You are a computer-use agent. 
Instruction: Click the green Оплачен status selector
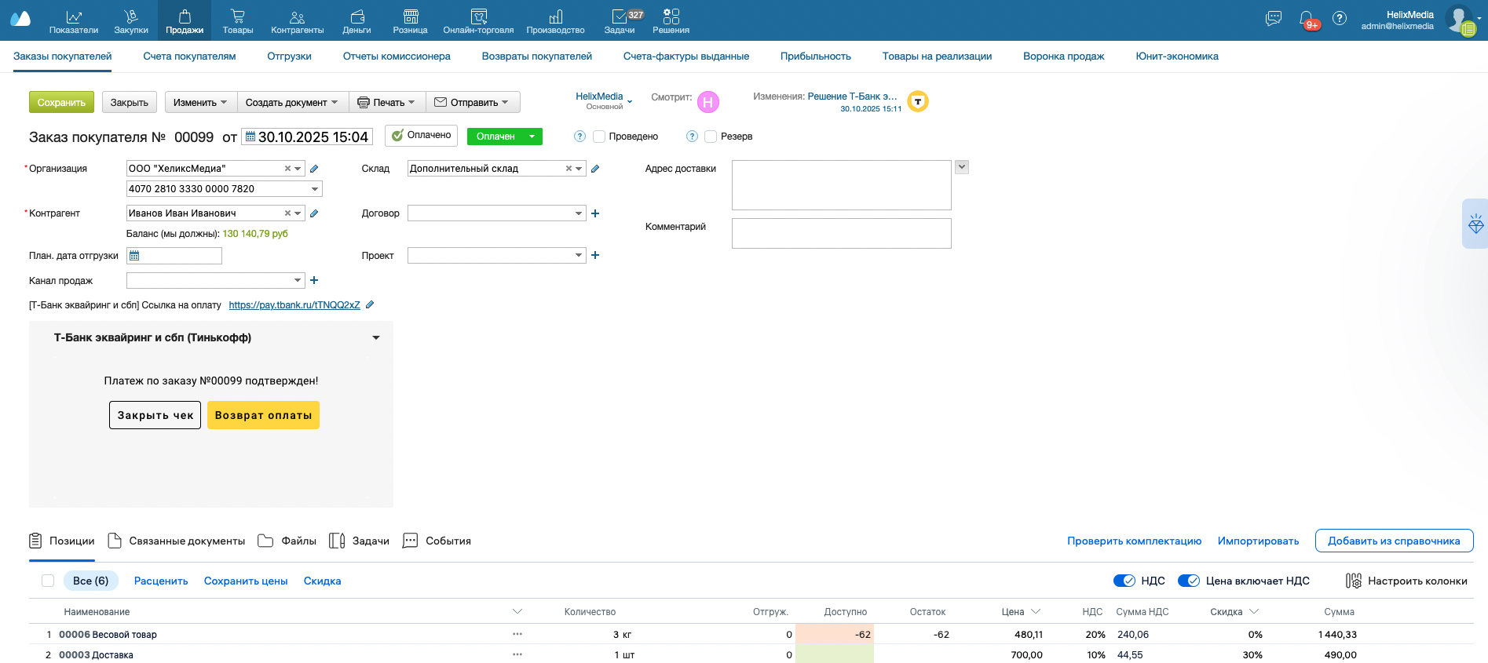504,137
